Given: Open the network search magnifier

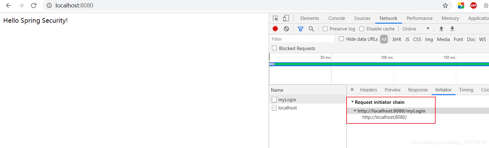Looking at the screenshot, I should pyautogui.click(x=311, y=29).
